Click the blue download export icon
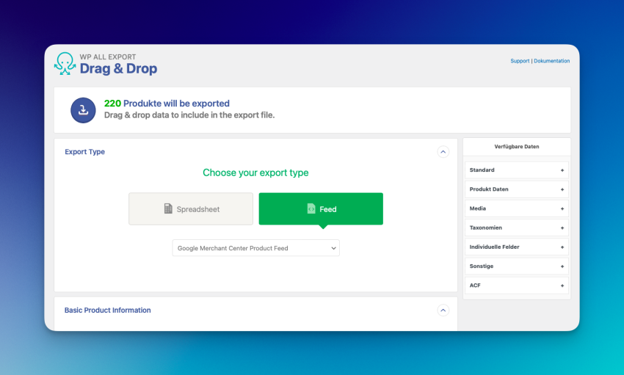Screen dimensions: 624x375 point(83,110)
